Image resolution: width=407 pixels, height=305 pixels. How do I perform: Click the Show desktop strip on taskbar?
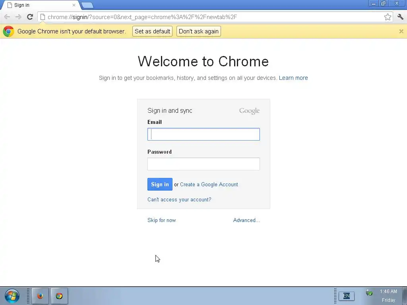404,296
